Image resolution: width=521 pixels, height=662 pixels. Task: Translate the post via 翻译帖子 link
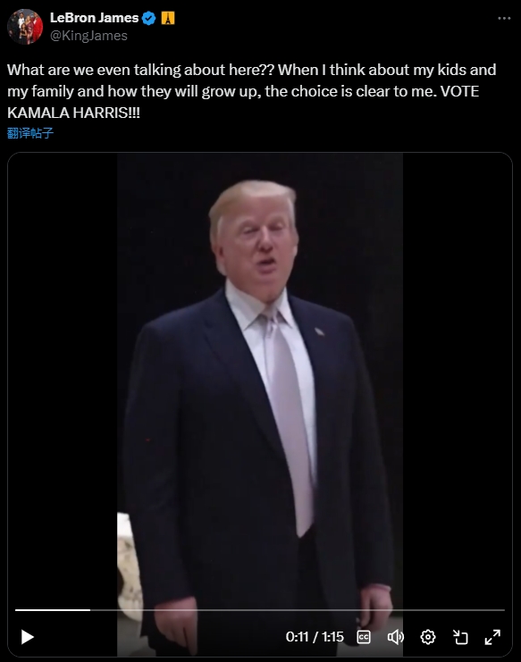pos(30,133)
